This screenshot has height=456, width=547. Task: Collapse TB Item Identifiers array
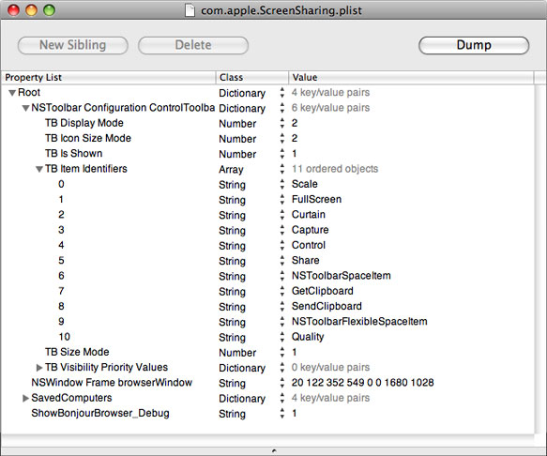point(39,169)
